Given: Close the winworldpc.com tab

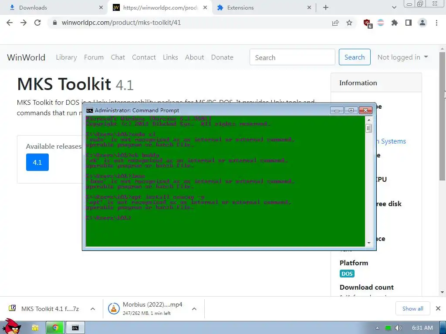Looking at the screenshot, I should pos(205,8).
